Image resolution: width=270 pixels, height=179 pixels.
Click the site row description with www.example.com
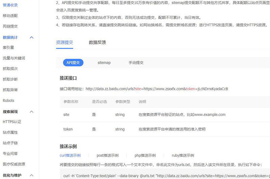[182, 114]
